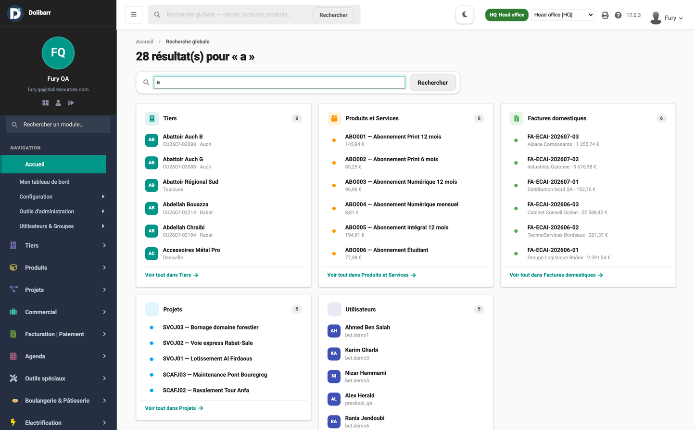The height and width of the screenshot is (430, 695).
Task: Follow Voir tout dans Produits et Services link
Action: tap(371, 275)
